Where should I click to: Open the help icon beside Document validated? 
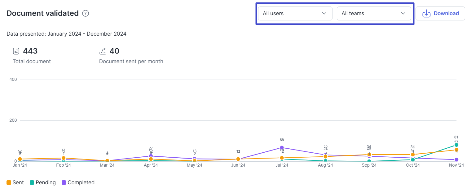[x=86, y=14]
